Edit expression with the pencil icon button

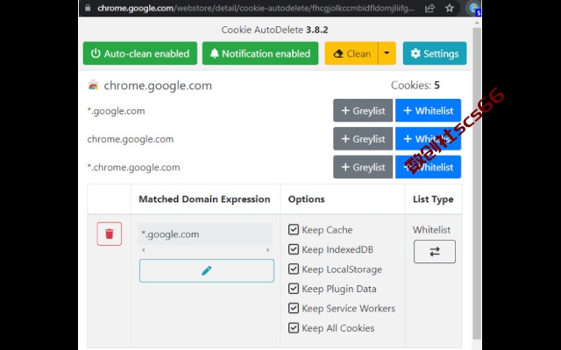(207, 270)
